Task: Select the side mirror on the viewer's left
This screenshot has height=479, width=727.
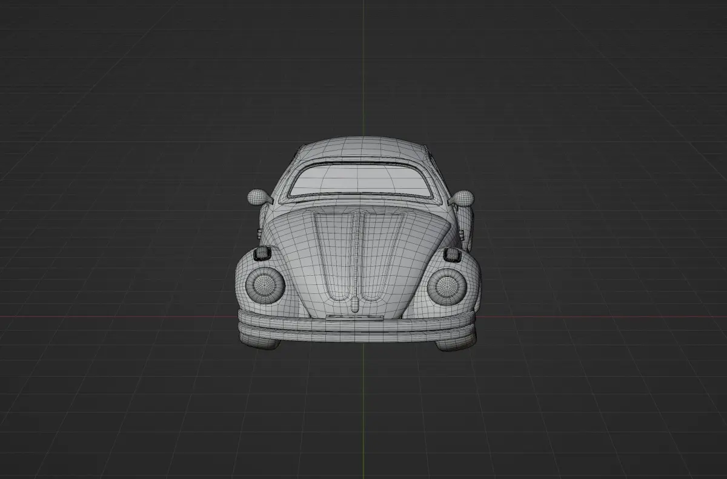Action: point(259,197)
